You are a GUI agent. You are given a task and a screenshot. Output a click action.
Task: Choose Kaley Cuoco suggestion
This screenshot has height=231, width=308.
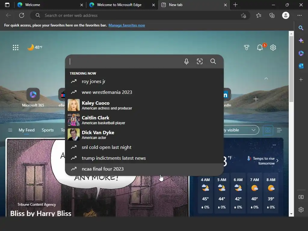tap(144, 105)
